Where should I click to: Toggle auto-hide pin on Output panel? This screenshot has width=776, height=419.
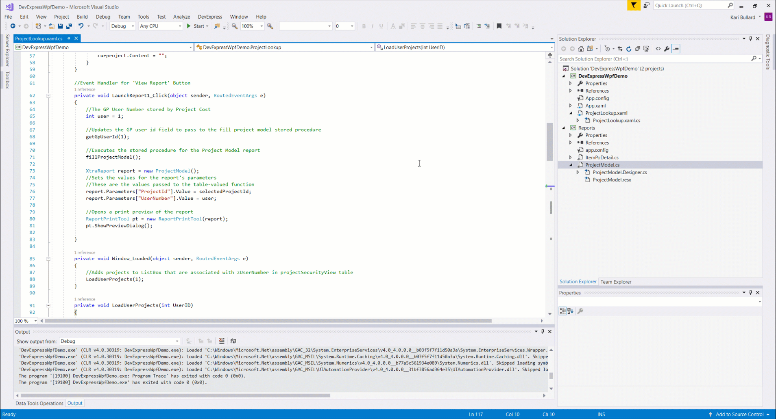(x=543, y=332)
